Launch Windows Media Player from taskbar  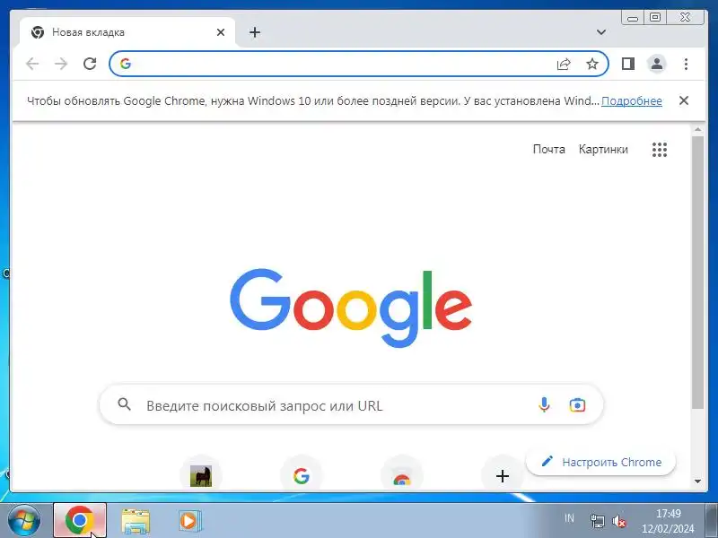pyautogui.click(x=188, y=521)
